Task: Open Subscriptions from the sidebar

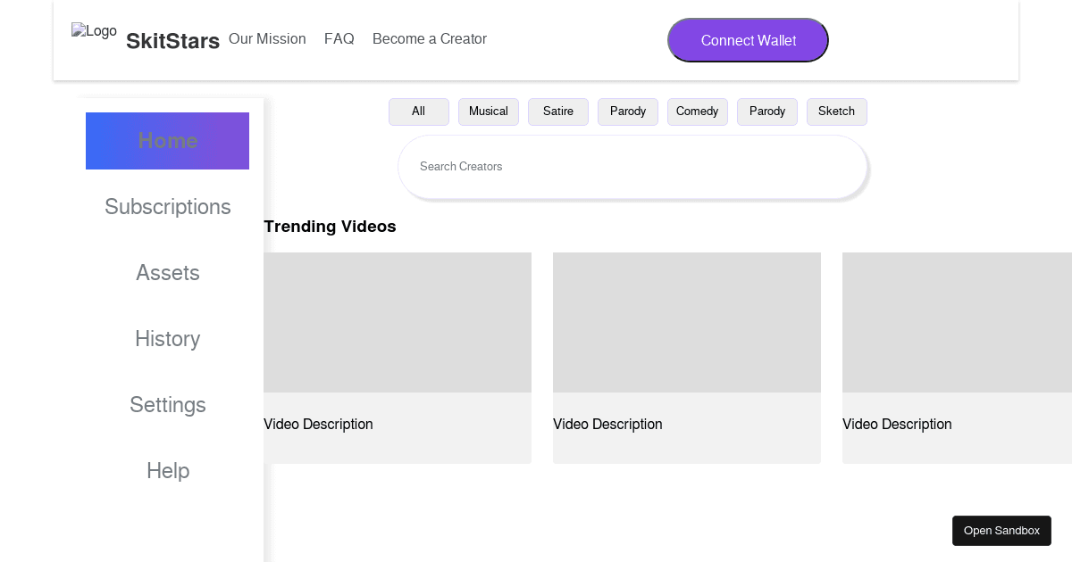Action: [x=167, y=207]
